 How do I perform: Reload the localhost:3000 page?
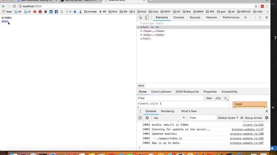click(x=14, y=6)
